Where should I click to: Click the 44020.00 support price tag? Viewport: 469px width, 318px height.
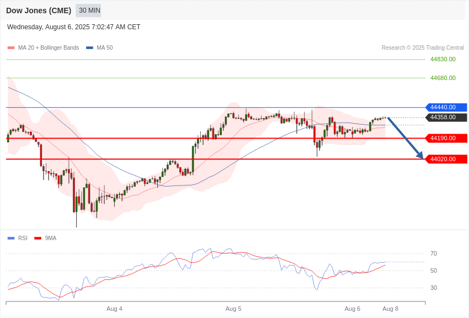pos(446,159)
